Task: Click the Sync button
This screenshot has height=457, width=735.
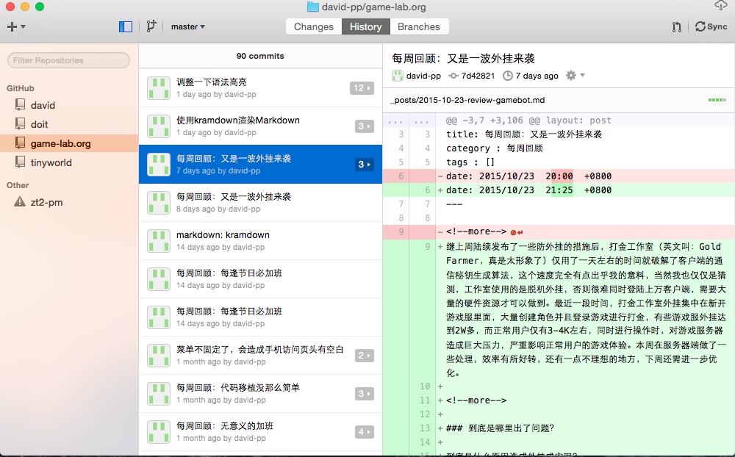Action: tap(712, 26)
